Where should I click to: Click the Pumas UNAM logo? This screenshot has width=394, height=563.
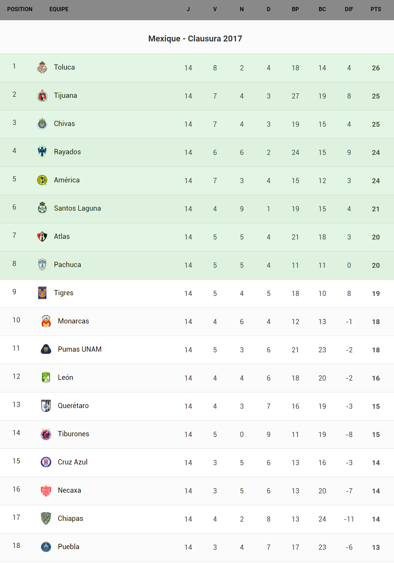pos(46,349)
